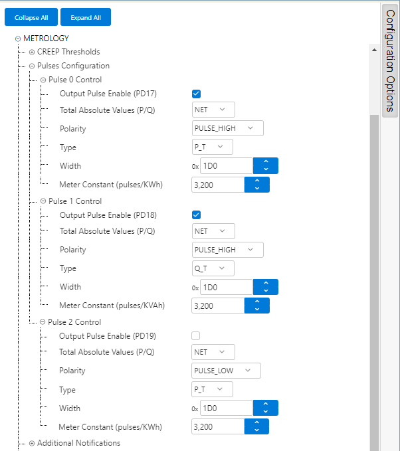Expand the CREEP Thresholds node
This screenshot has height=451, width=400.
(x=31, y=52)
